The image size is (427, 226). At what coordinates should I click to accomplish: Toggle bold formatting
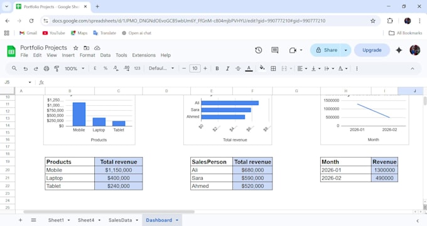(217, 68)
